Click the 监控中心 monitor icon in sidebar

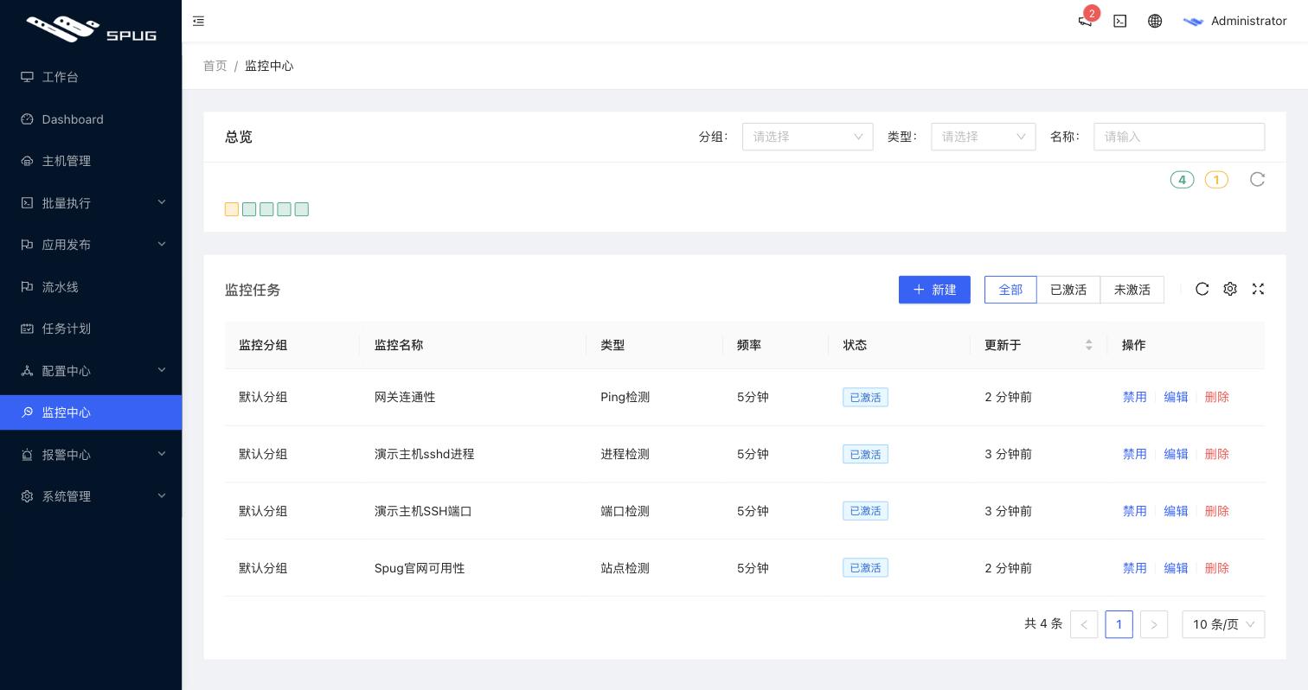point(27,412)
